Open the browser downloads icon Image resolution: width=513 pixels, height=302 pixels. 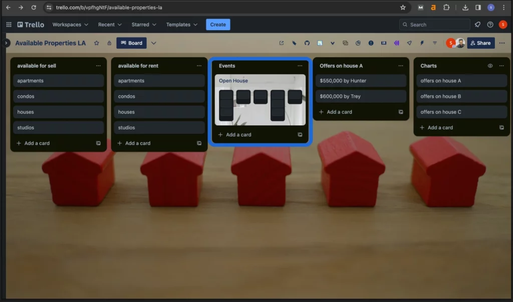coord(465,7)
